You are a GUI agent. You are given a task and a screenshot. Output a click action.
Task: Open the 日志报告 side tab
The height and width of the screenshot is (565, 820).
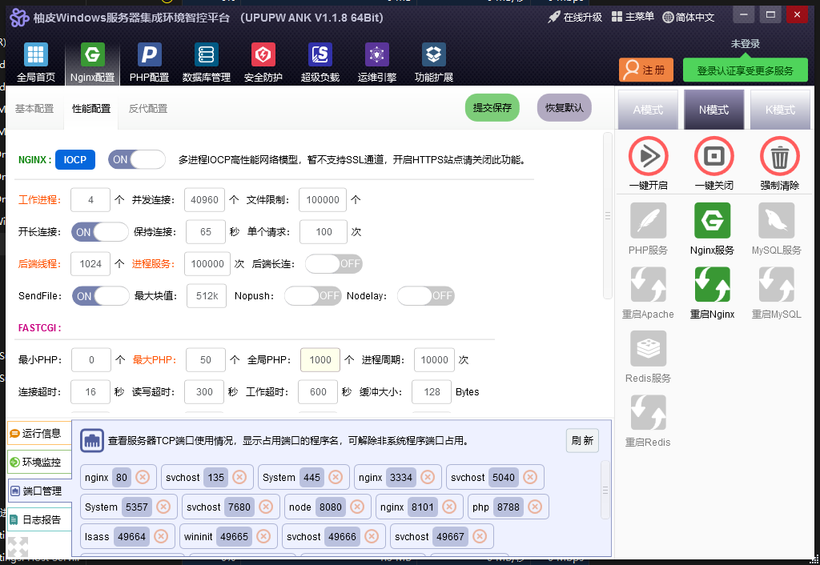[39, 519]
